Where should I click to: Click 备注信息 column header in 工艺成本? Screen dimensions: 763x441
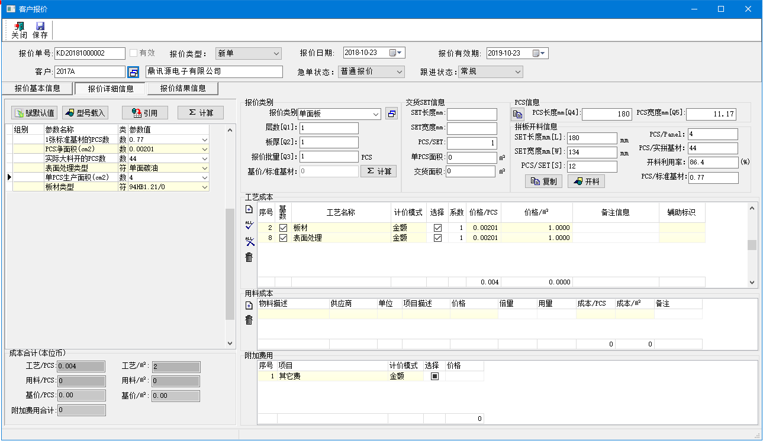(616, 212)
